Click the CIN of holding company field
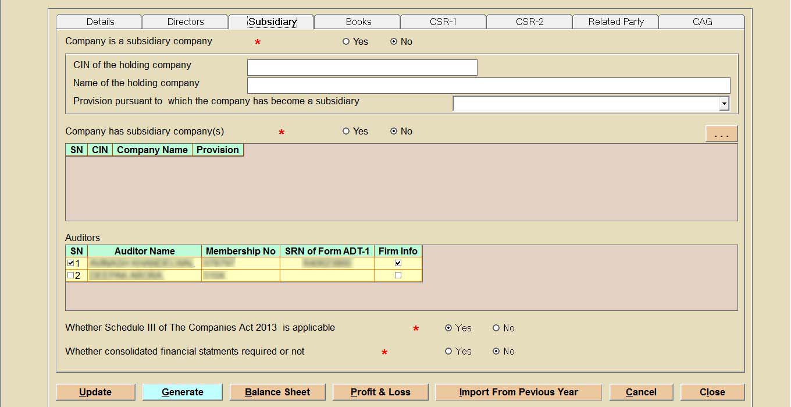The image size is (791, 407). 362,68
